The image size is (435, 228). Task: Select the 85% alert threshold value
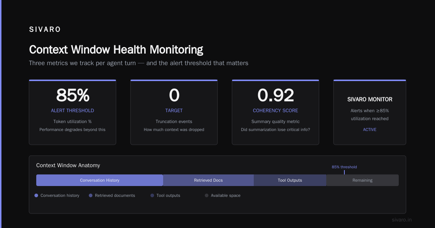point(72,95)
